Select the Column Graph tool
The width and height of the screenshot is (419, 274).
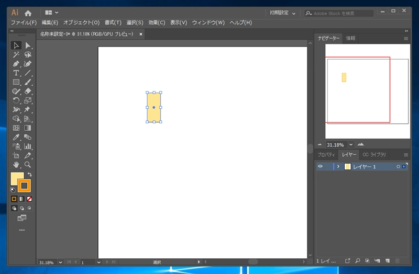[28, 146]
